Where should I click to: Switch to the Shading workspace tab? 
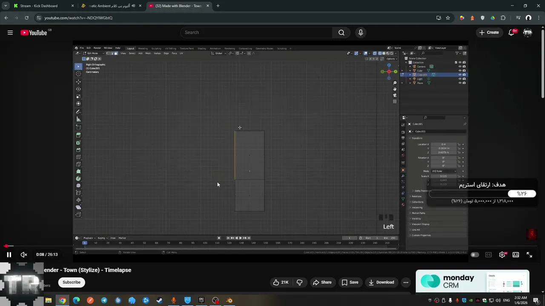(x=202, y=48)
